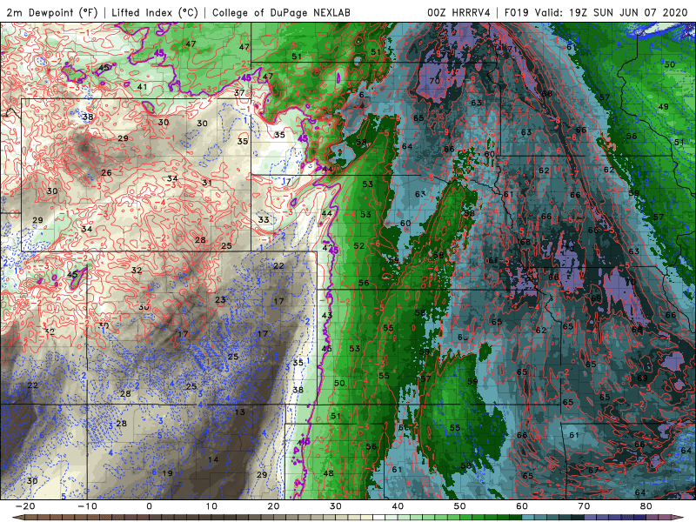Screen dimensions: 696x522
Task: Click the dewpoint value 41 on the map
Action: click(142, 86)
